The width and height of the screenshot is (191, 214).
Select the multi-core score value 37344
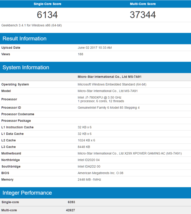click(143, 15)
